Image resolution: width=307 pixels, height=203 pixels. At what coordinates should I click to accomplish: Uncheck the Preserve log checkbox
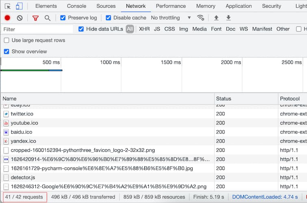(63, 18)
